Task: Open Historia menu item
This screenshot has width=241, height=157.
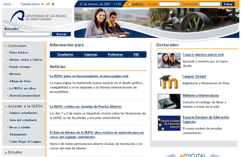Action: point(15,74)
